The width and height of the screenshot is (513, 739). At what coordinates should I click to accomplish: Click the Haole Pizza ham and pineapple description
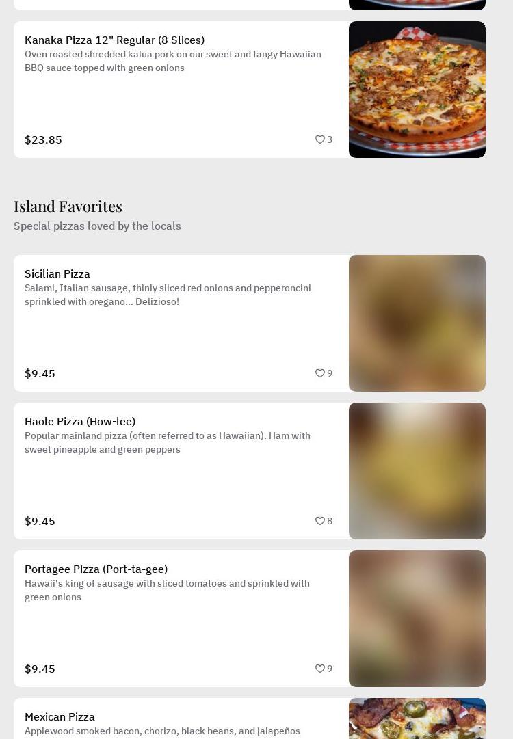click(168, 442)
